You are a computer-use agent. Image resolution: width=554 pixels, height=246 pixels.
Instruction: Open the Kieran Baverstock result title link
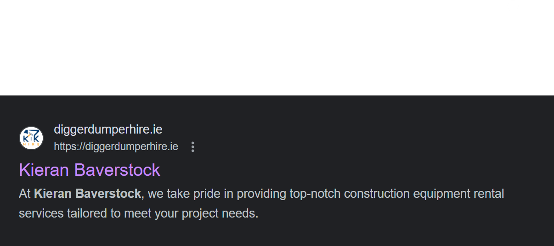pos(90,170)
